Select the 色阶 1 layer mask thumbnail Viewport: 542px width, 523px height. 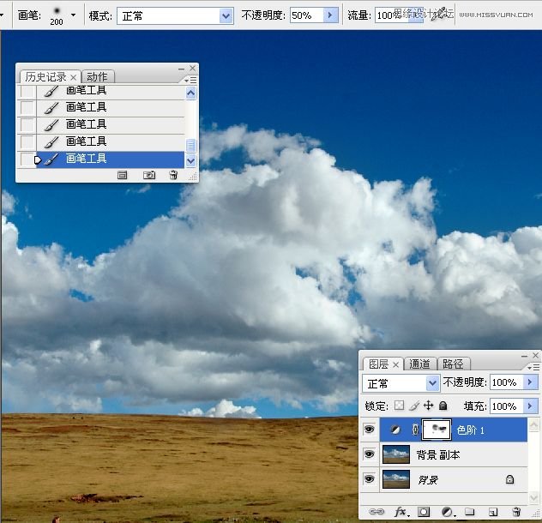(x=437, y=430)
